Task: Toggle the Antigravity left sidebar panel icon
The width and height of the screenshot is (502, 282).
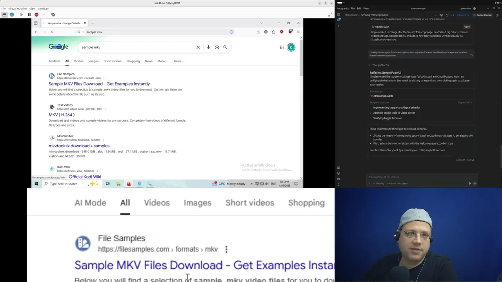Action: click(338, 15)
